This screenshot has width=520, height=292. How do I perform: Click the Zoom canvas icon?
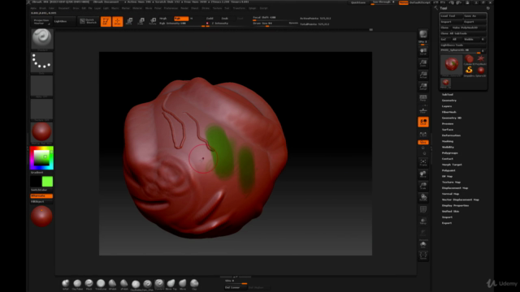tap(423, 63)
